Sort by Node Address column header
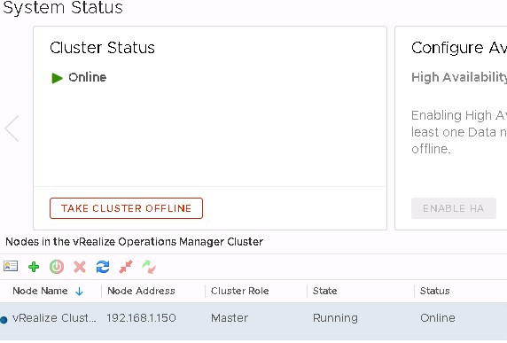 click(x=141, y=291)
